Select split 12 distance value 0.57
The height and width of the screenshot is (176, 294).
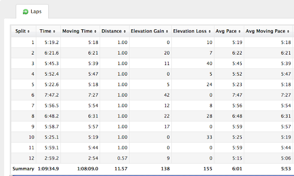tap(122, 158)
